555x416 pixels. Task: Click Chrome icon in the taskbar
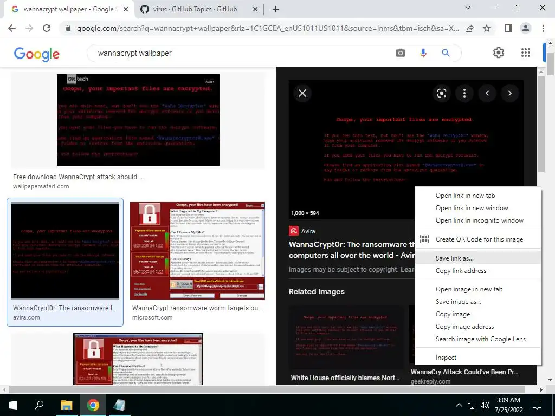[x=93, y=405]
